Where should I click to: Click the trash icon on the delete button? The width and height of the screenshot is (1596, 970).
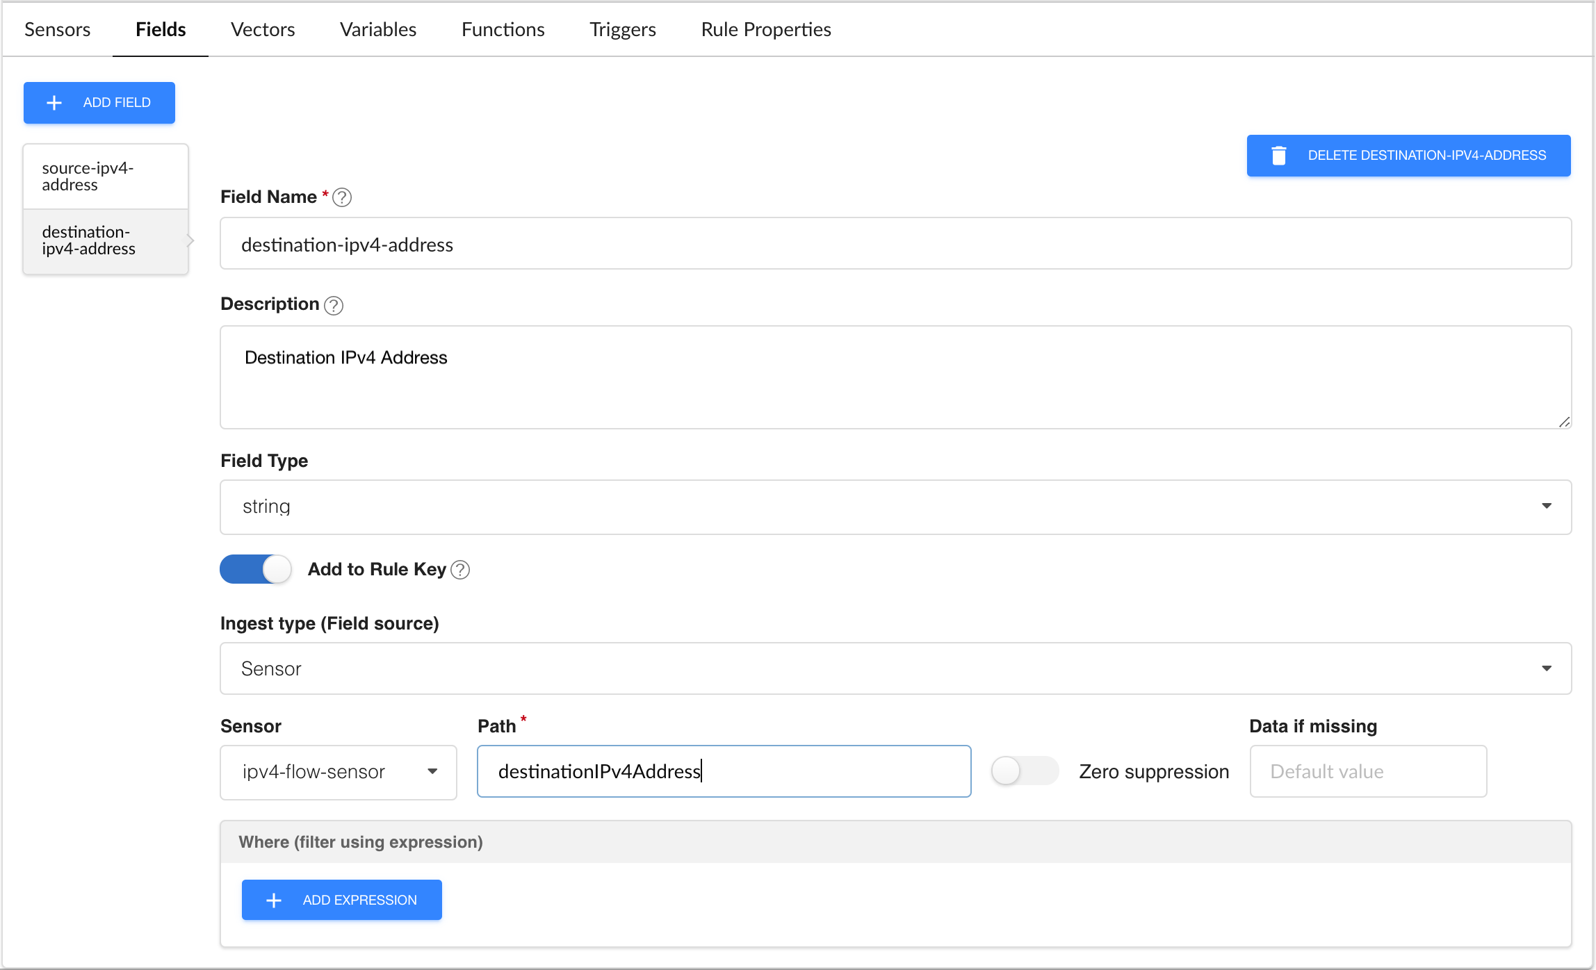[1278, 156]
